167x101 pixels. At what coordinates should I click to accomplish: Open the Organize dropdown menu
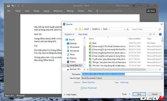pos(69,34)
